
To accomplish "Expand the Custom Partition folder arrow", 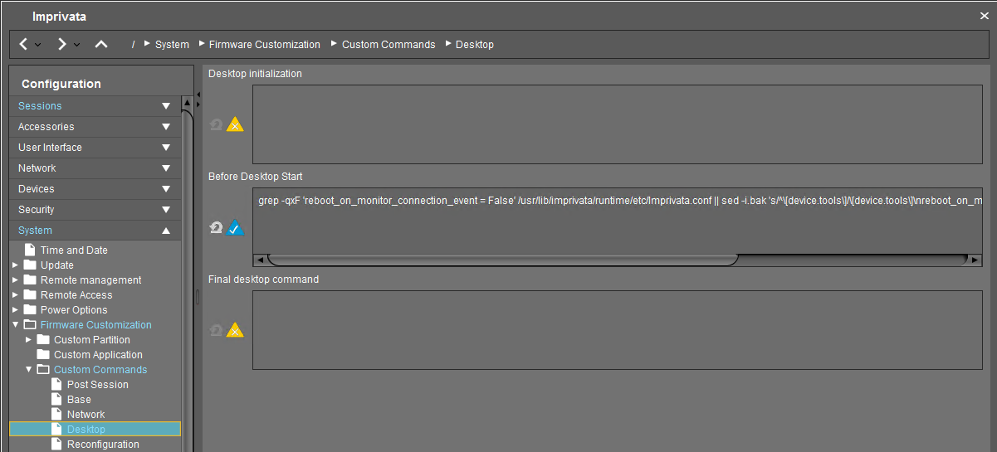I will [29, 340].
